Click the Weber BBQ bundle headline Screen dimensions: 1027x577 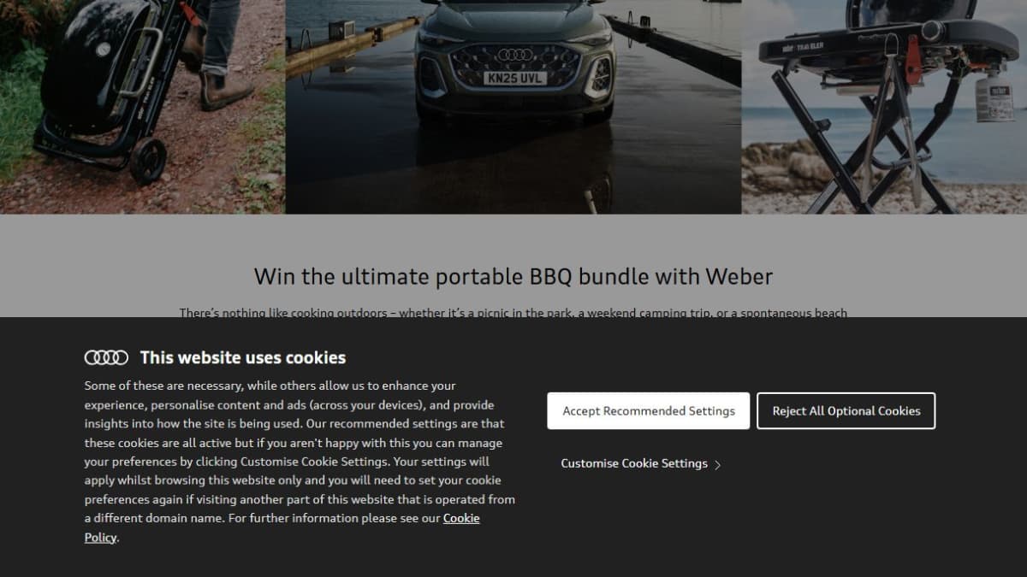point(513,276)
